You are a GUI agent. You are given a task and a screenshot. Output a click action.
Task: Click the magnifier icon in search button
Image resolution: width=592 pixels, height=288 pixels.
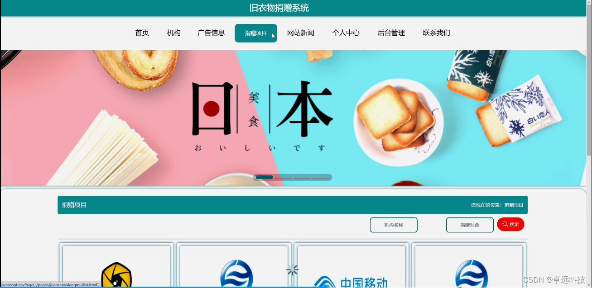pos(505,224)
